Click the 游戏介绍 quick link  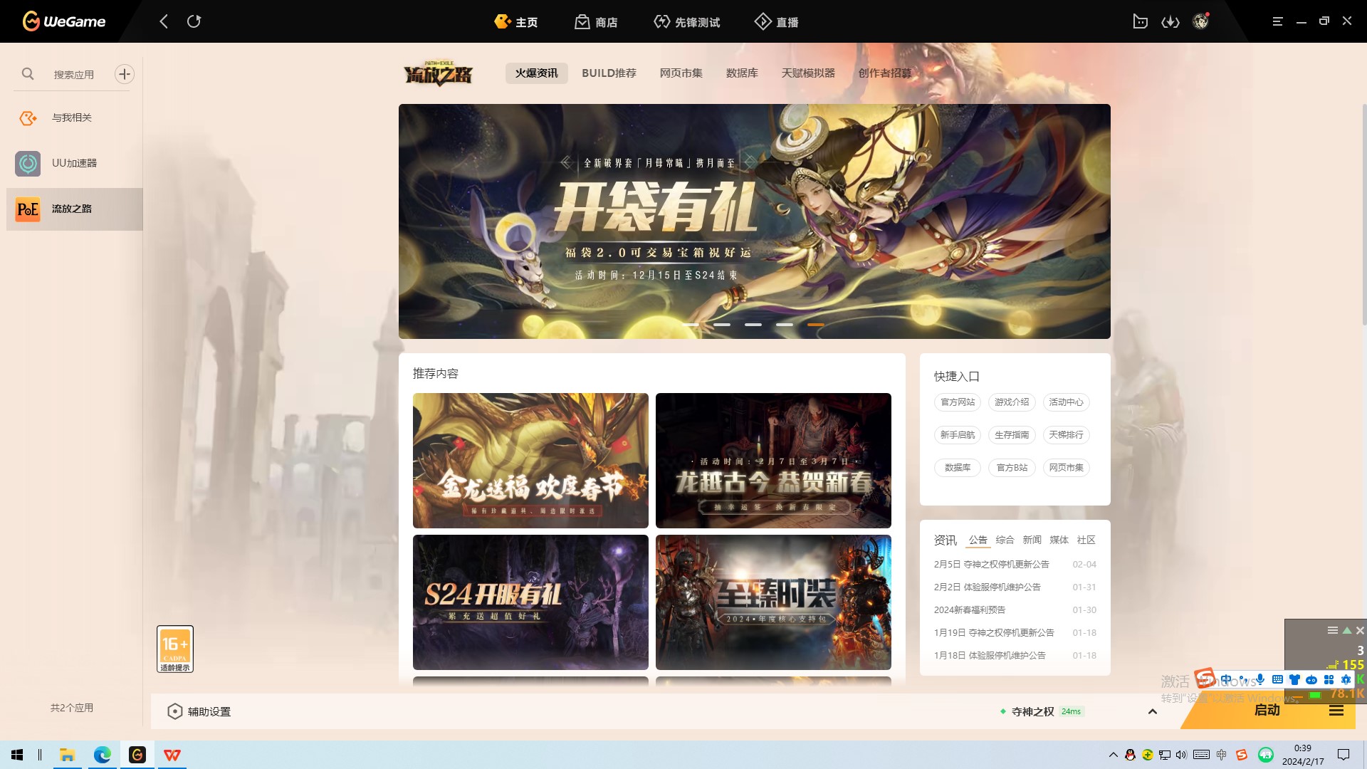click(x=1012, y=402)
